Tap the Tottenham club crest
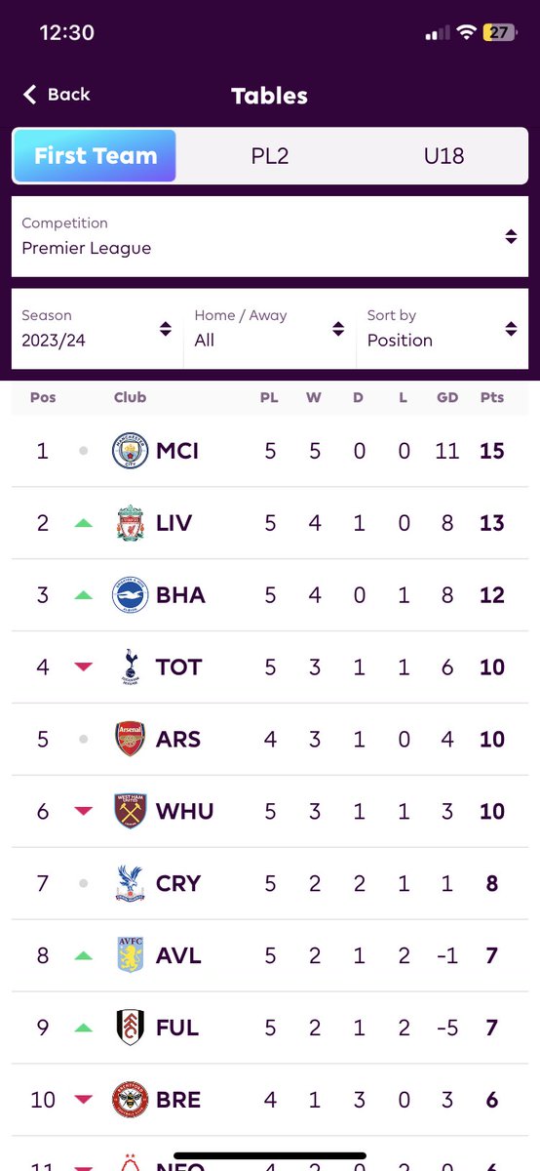The width and height of the screenshot is (540, 1171). click(x=130, y=667)
